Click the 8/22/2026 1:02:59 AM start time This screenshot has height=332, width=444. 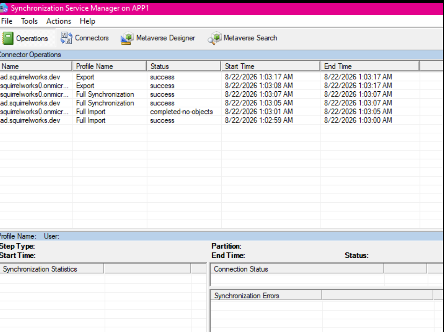(x=259, y=120)
